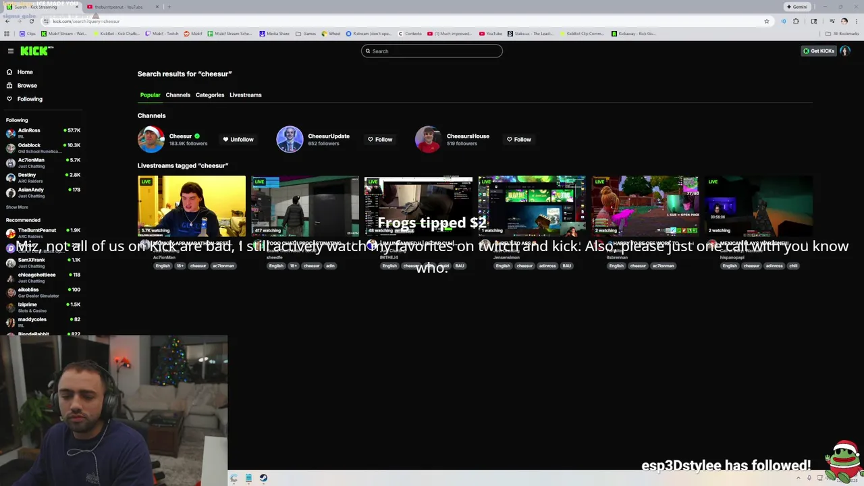Open the CheesurUpdate channel name link

point(329,136)
